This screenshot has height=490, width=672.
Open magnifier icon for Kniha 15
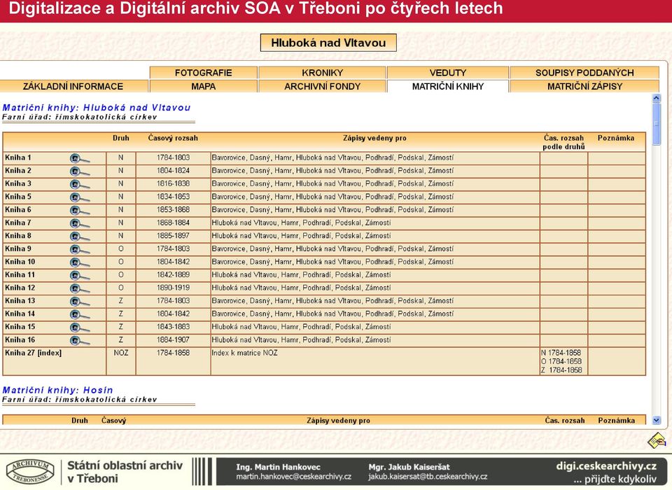coord(79,328)
